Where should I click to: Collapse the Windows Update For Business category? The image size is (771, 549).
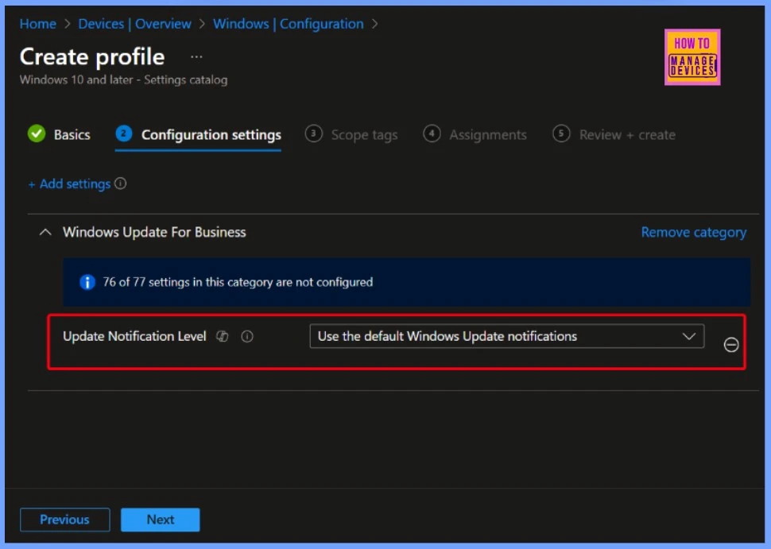click(45, 232)
